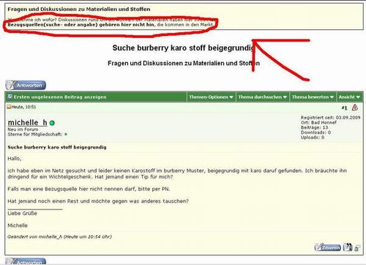The height and width of the screenshot is (265, 366).
Task: Click the Downloads: 0 entry
Action: click(x=315, y=132)
